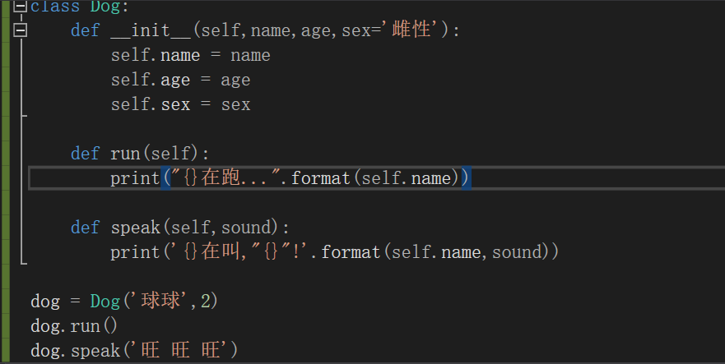
Task: Select the 'run' method name
Action: (125, 154)
